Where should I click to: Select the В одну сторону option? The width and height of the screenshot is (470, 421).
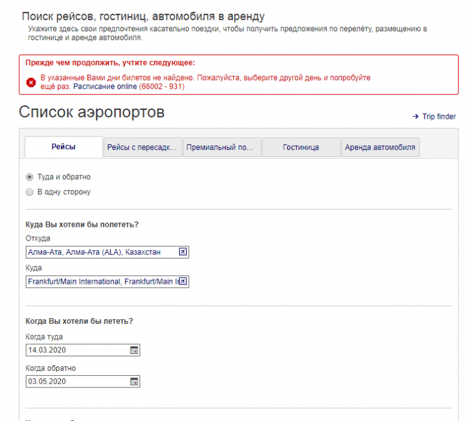pyautogui.click(x=29, y=192)
